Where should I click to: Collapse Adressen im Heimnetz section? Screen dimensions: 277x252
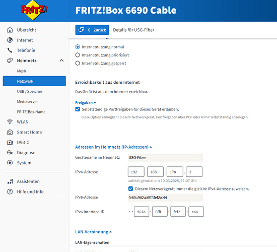coord(113,147)
